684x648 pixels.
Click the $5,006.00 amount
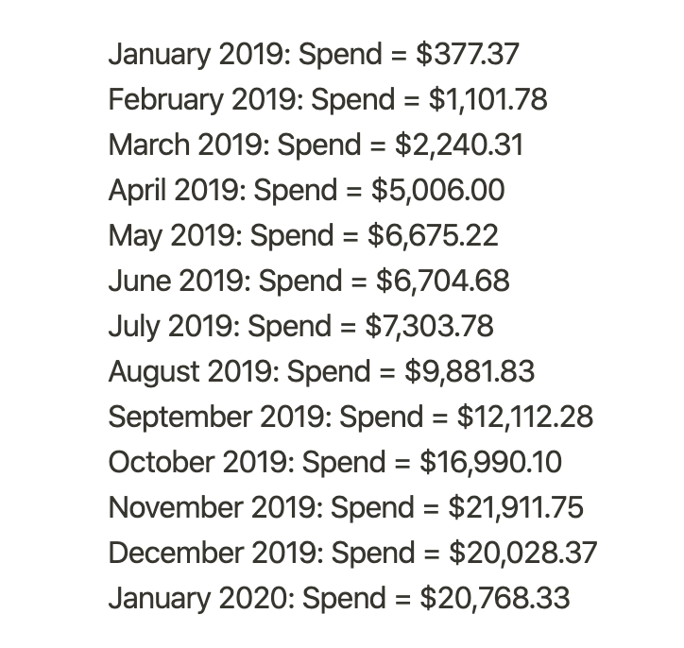(438, 190)
